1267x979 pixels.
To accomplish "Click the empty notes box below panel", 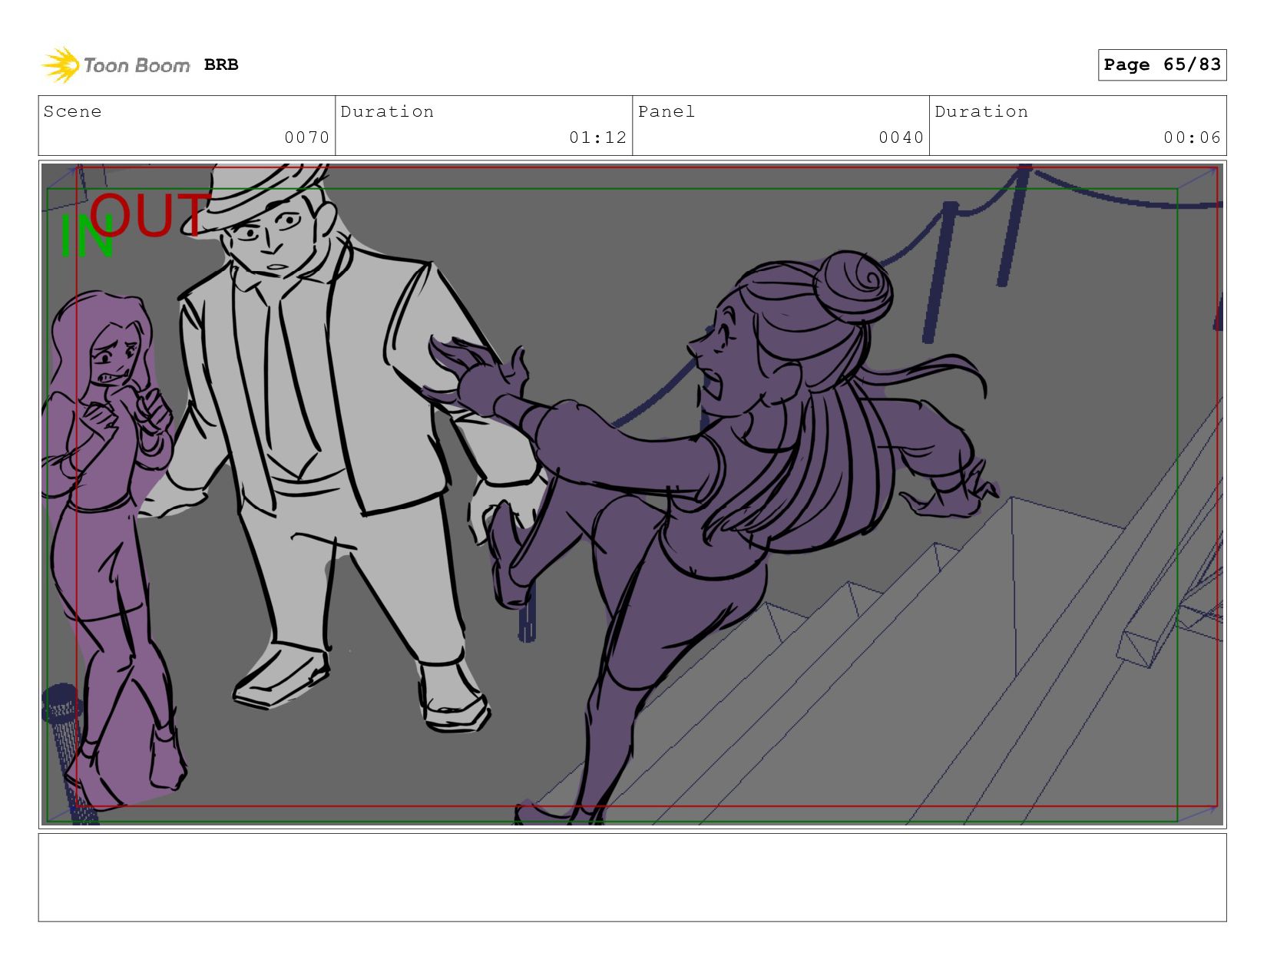I will pos(632,878).
